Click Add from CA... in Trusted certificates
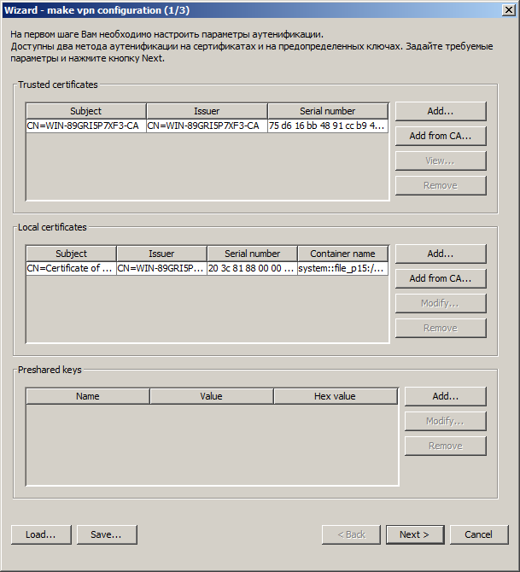The width and height of the screenshot is (520, 572). pyautogui.click(x=441, y=136)
